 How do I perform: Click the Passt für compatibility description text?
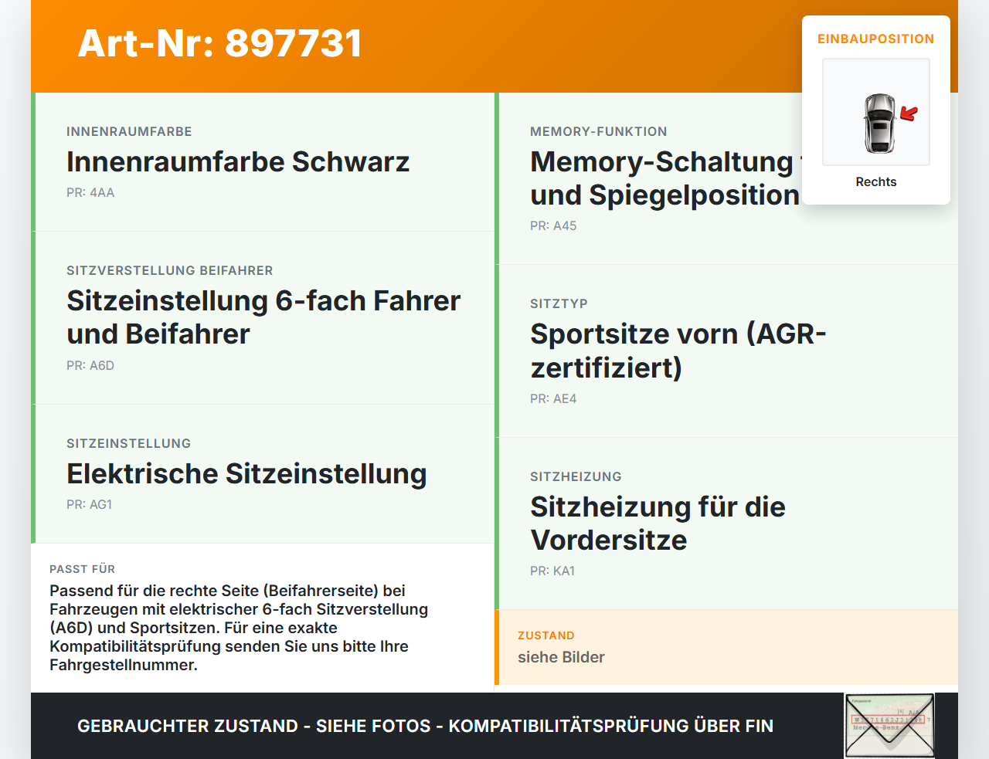240,628
